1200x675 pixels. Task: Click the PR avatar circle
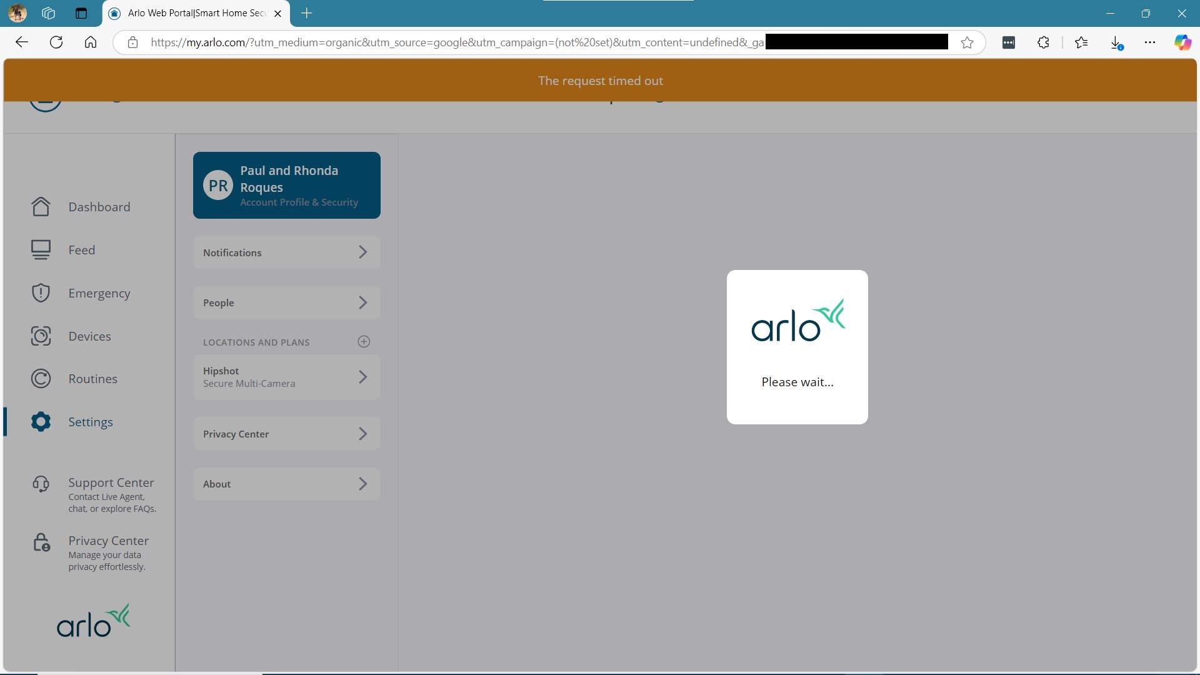pos(218,186)
